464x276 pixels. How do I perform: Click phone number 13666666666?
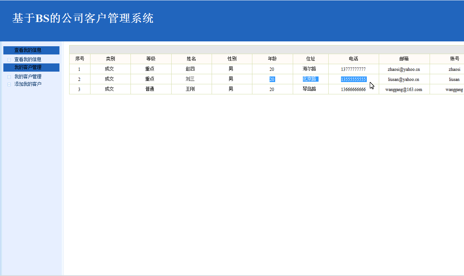(353, 90)
